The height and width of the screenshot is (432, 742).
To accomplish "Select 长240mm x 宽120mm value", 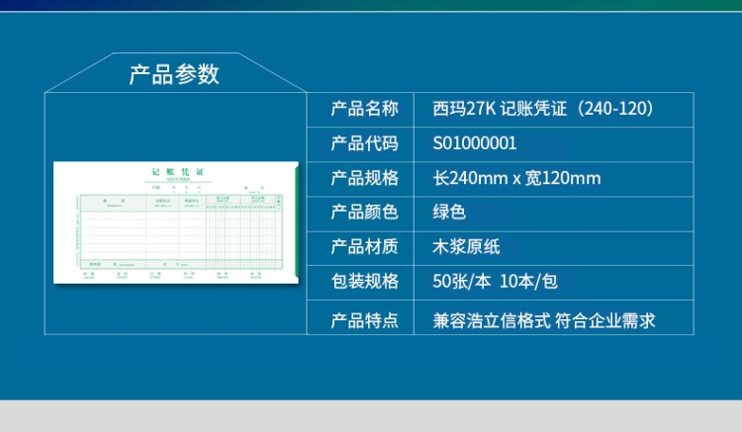I will click(516, 178).
